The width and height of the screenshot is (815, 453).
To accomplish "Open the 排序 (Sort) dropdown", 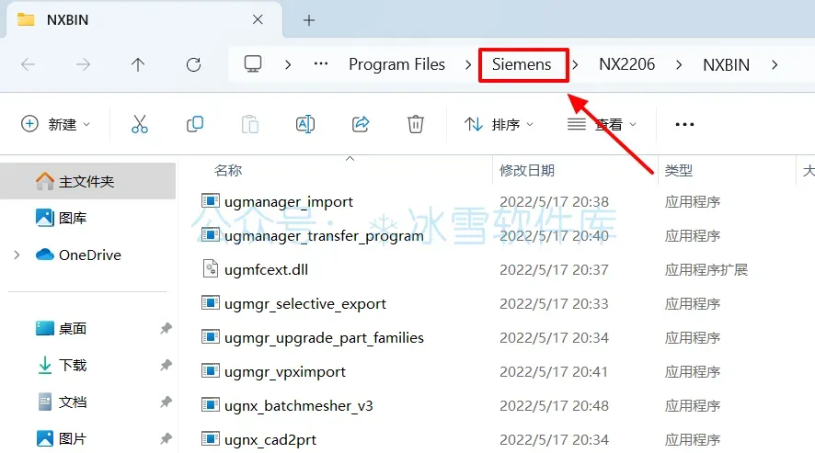I will (499, 124).
